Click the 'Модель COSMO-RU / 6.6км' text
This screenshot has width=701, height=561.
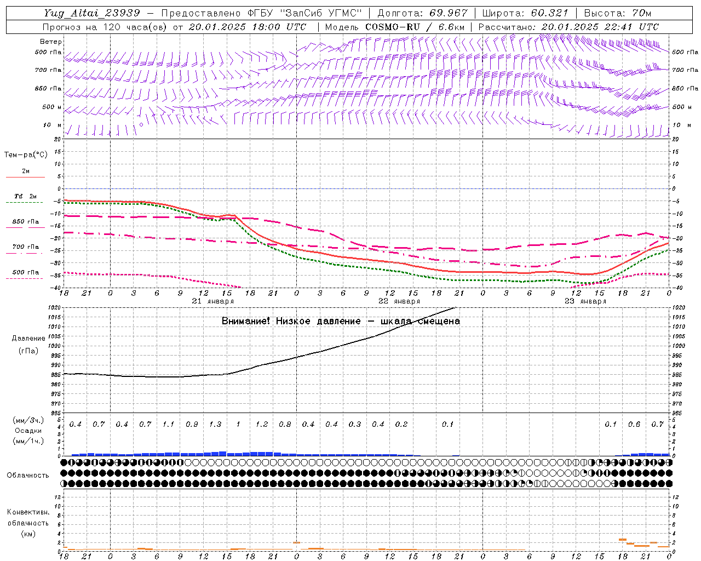point(395,27)
